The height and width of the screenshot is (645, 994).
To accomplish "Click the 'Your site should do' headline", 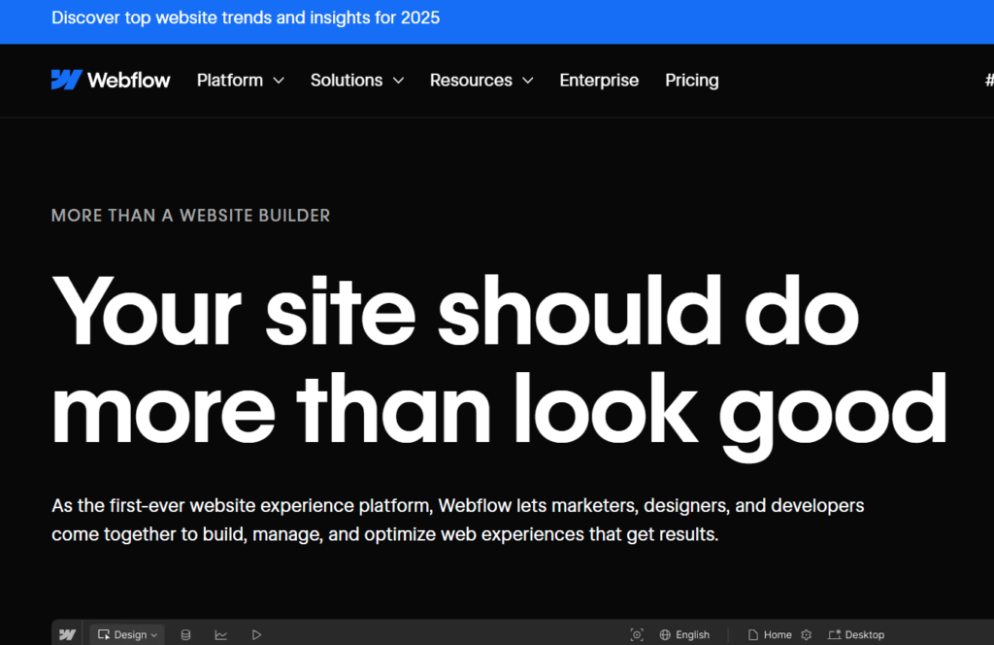I will pyautogui.click(x=455, y=312).
